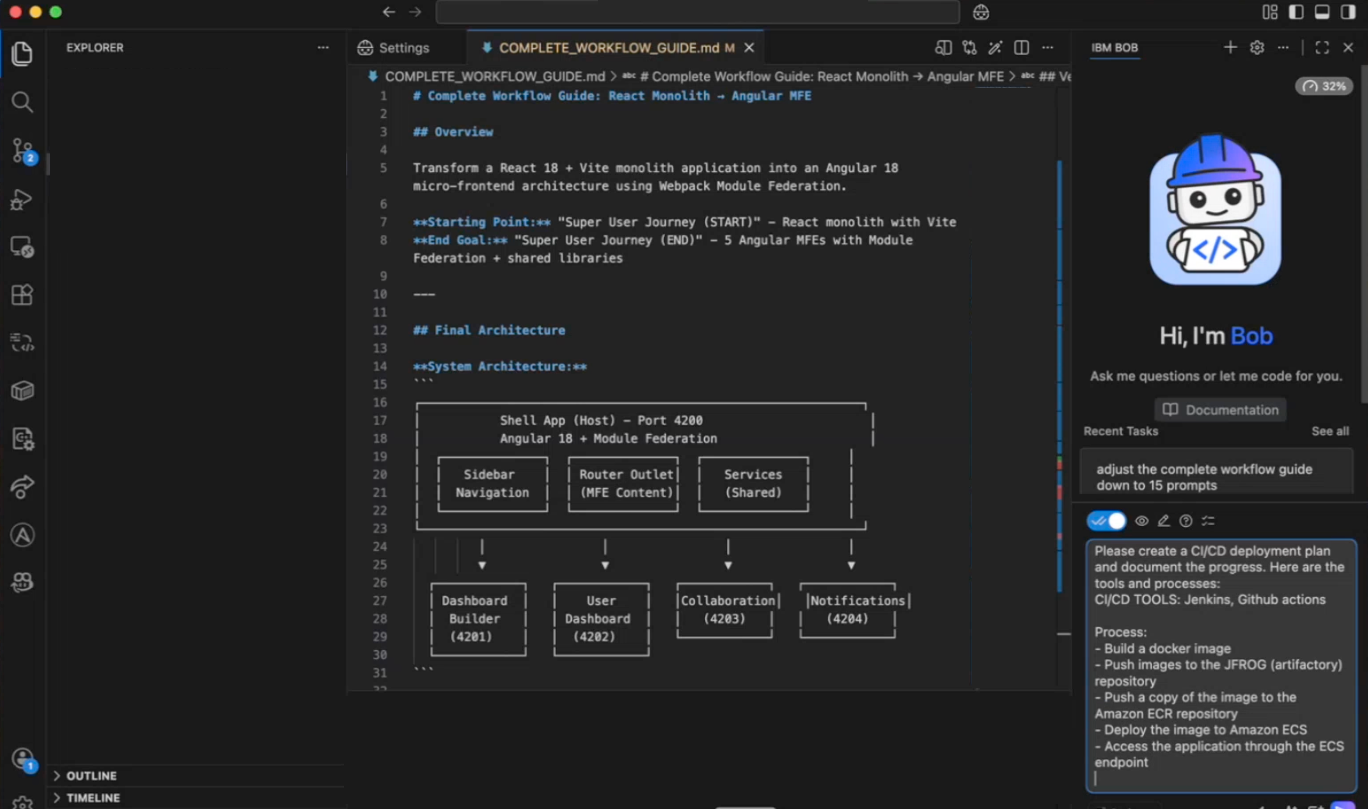The height and width of the screenshot is (809, 1368).
Task: Toggle the auto-approve switch above the prompt box
Action: 1106,521
